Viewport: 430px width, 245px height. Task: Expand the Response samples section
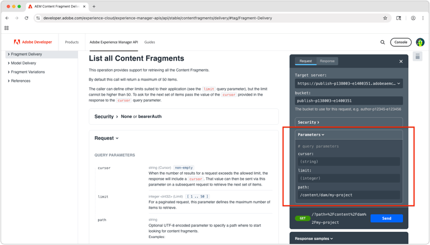pyautogui.click(x=314, y=239)
